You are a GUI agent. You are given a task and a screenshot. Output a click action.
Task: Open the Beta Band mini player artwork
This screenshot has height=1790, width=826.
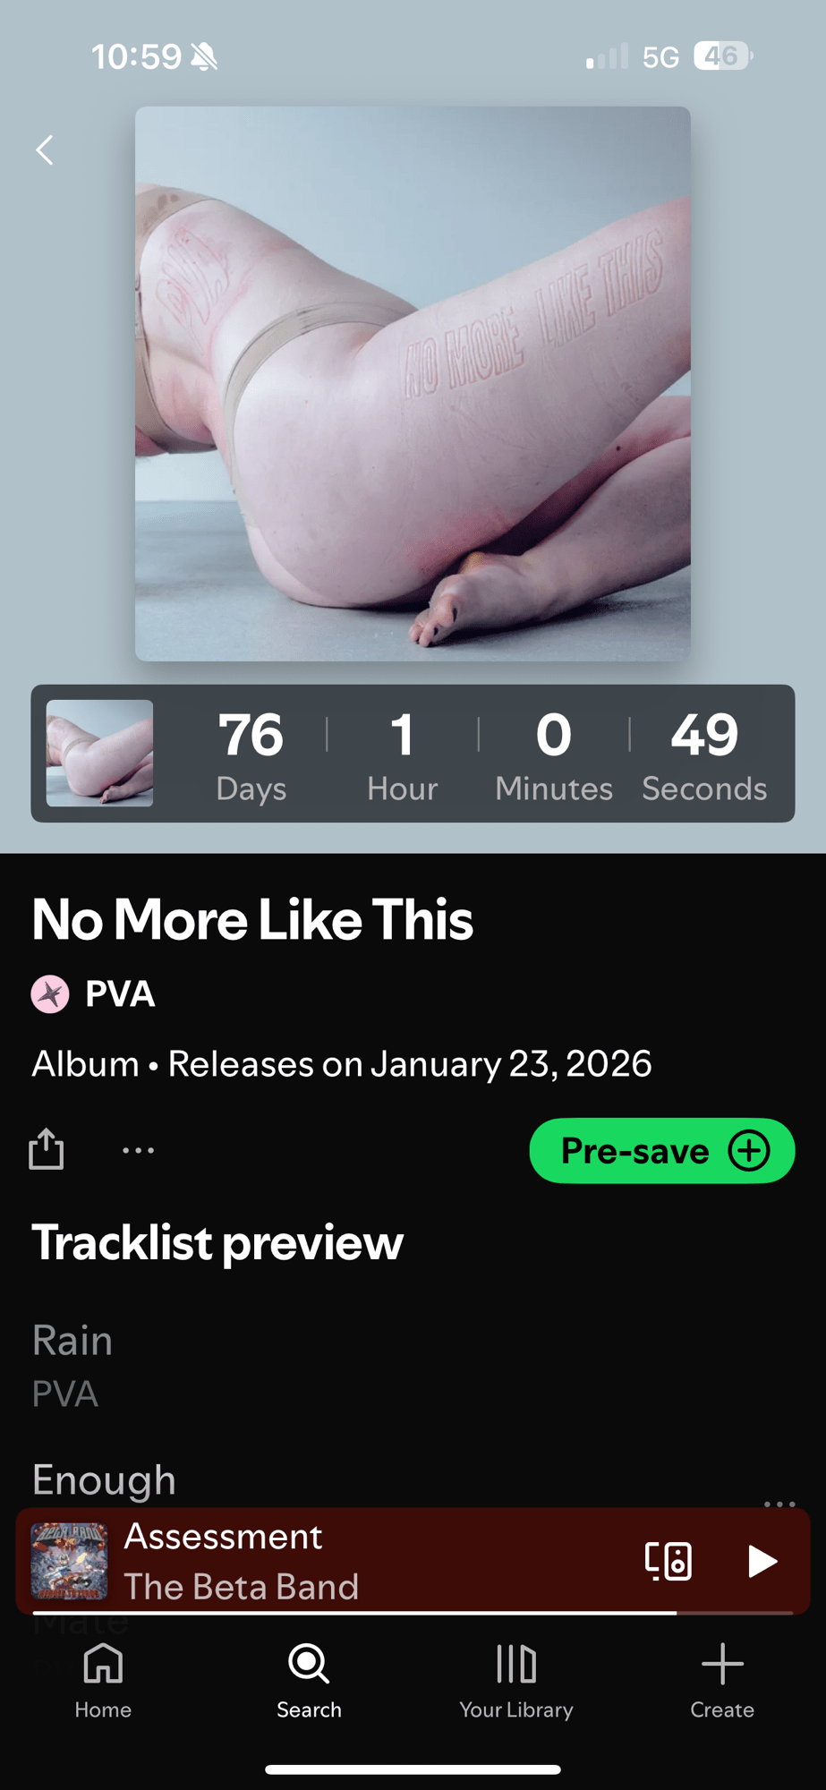click(69, 1561)
